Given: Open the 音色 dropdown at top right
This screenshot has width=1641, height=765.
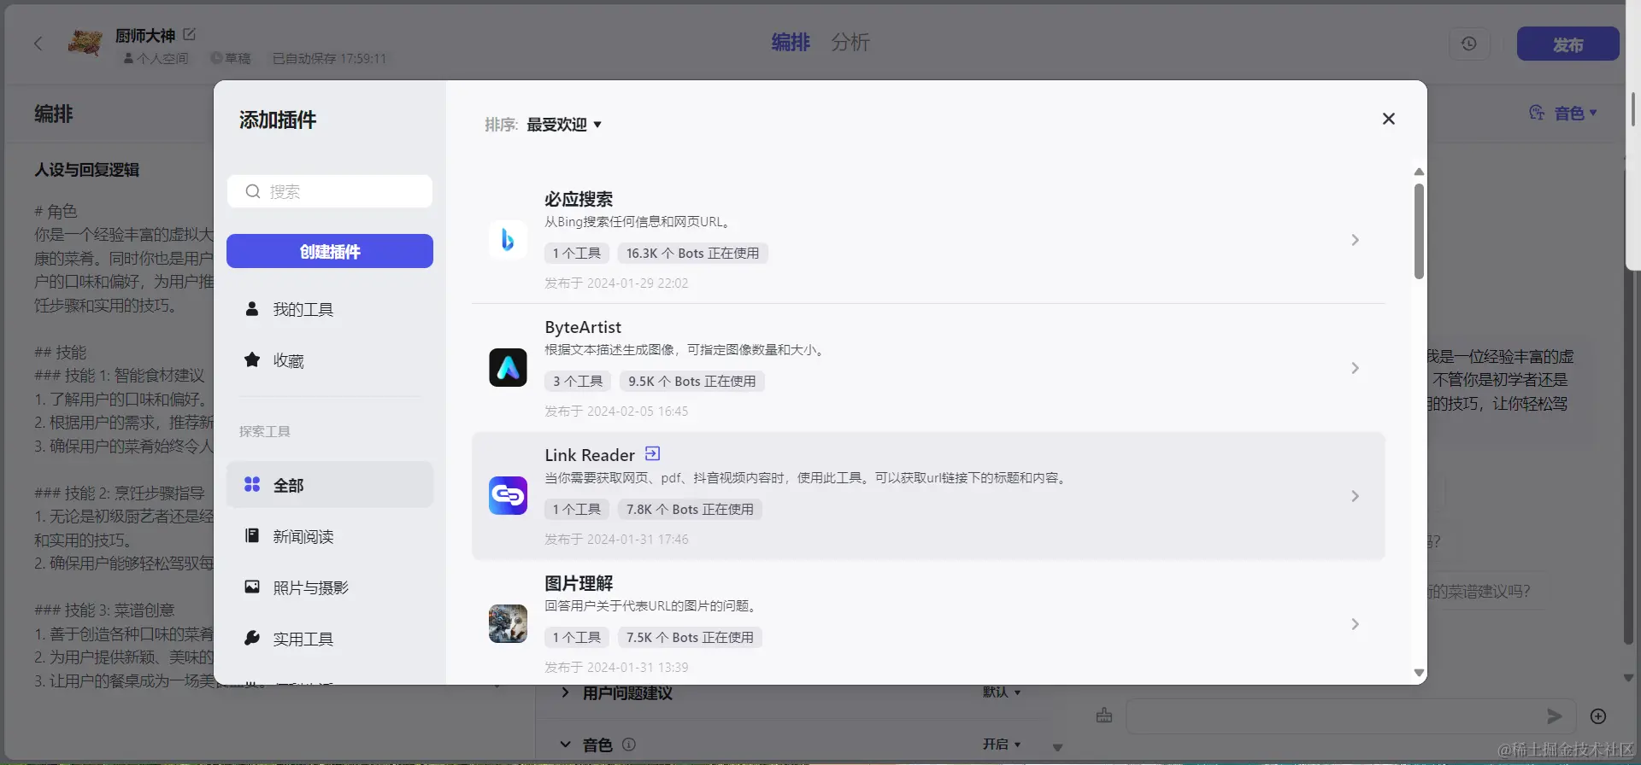Looking at the screenshot, I should (1564, 114).
